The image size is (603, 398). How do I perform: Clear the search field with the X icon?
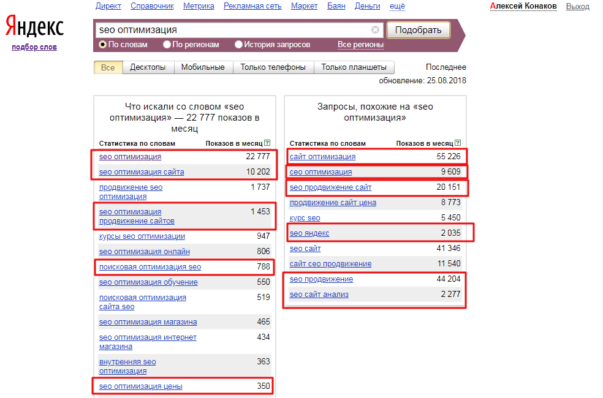pyautogui.click(x=375, y=29)
